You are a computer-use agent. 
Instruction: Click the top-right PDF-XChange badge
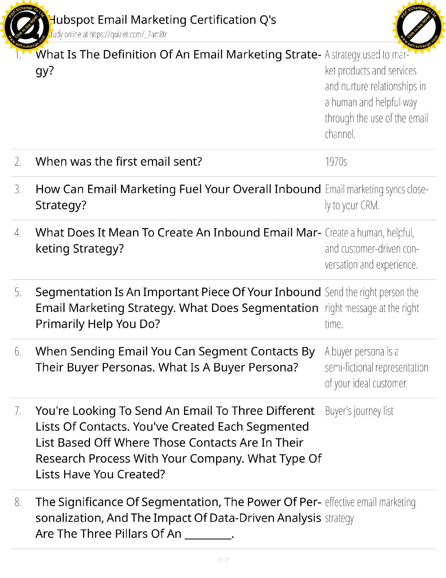click(419, 26)
